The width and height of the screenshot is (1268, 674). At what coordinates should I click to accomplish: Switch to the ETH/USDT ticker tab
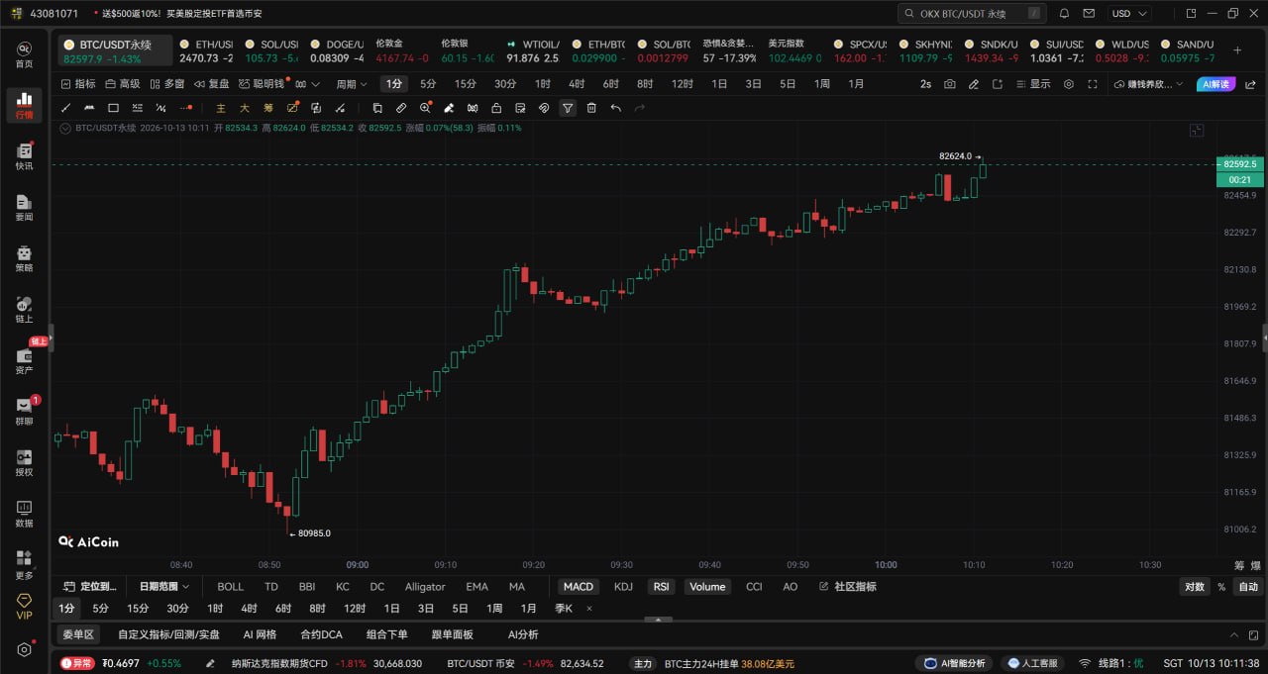(x=205, y=51)
